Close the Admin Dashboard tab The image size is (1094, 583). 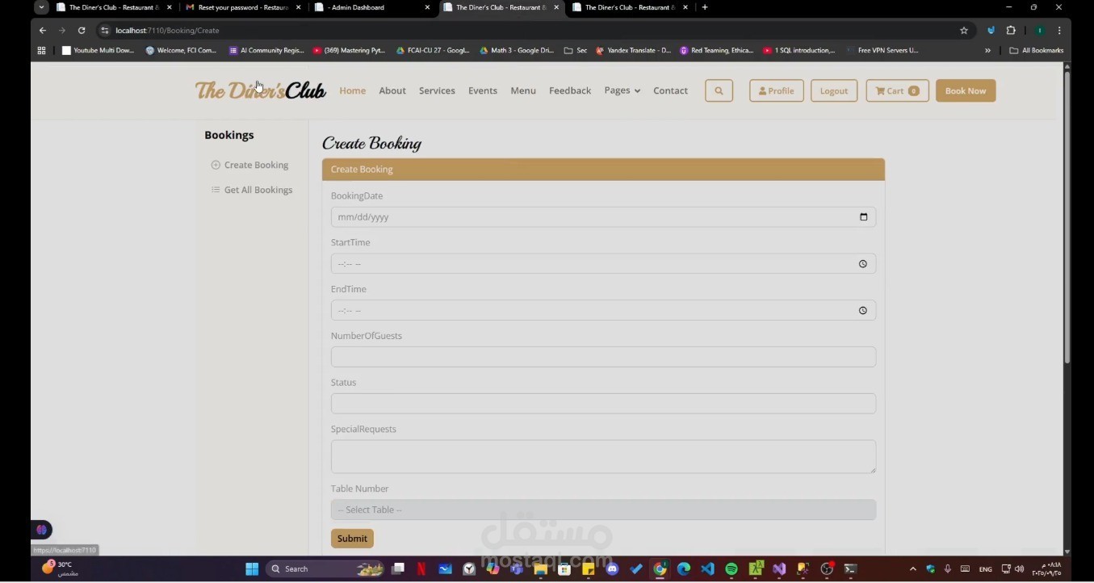pyautogui.click(x=427, y=7)
